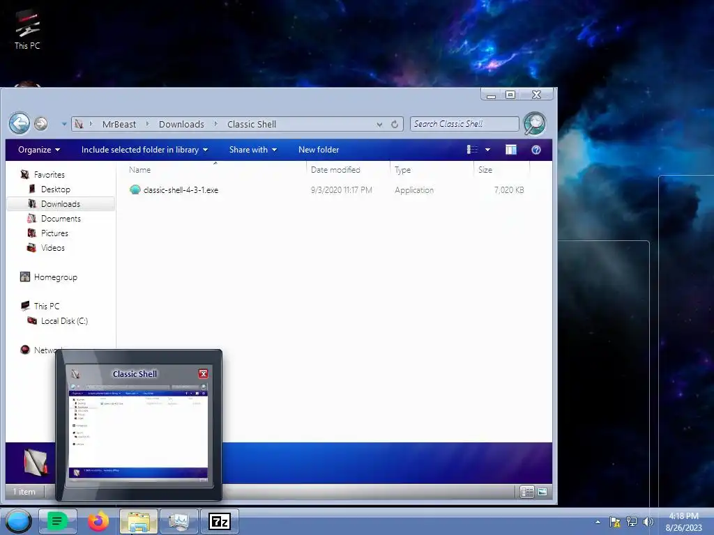Expand the address bar history dropdown
The width and height of the screenshot is (714, 535).
pyautogui.click(x=379, y=124)
